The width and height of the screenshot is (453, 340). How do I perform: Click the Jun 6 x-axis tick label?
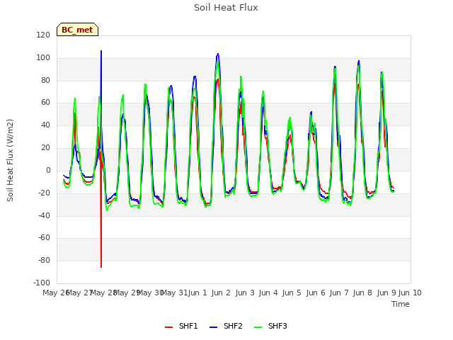316,293
